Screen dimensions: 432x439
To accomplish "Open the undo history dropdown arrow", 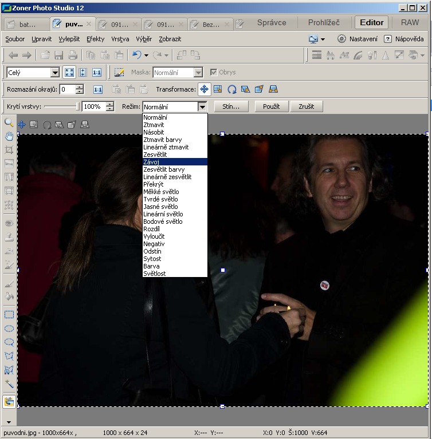I will tap(147, 56).
